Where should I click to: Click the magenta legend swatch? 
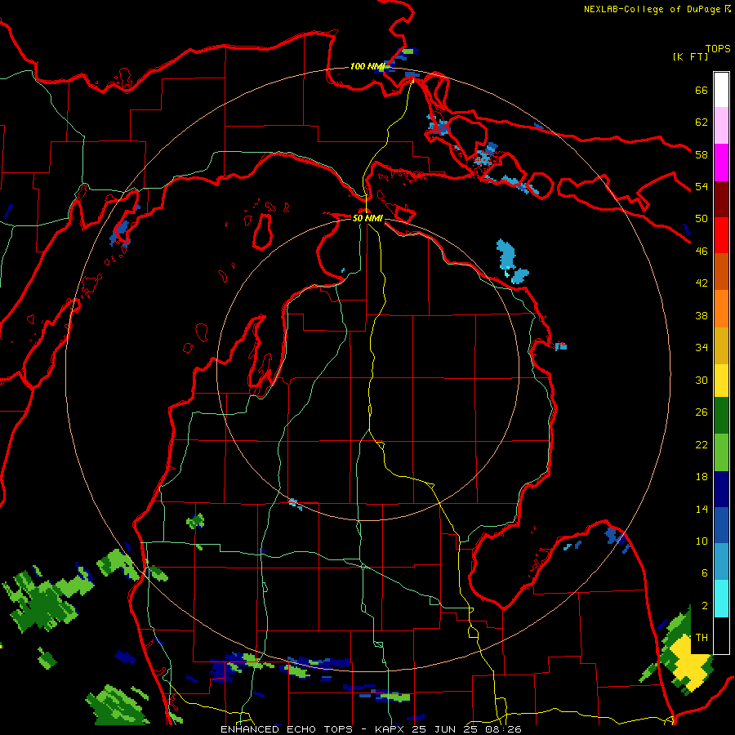point(721,163)
